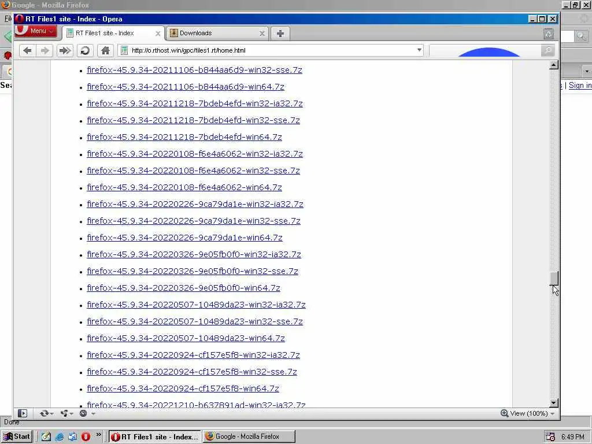Open the Opera Menu button
The height and width of the screenshot is (444, 592).
coord(36,31)
